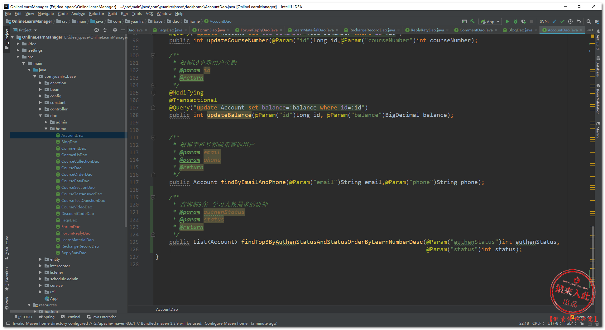
Task: Click the Project tree vertical scrollbar
Action: point(125,131)
